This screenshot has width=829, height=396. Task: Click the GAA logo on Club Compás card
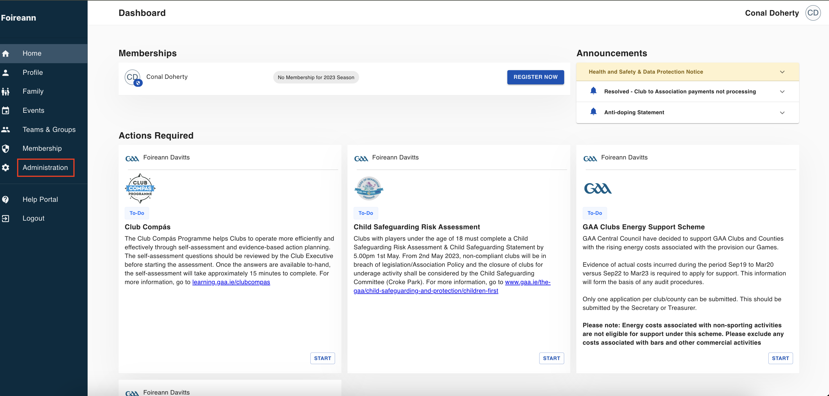coord(132,158)
